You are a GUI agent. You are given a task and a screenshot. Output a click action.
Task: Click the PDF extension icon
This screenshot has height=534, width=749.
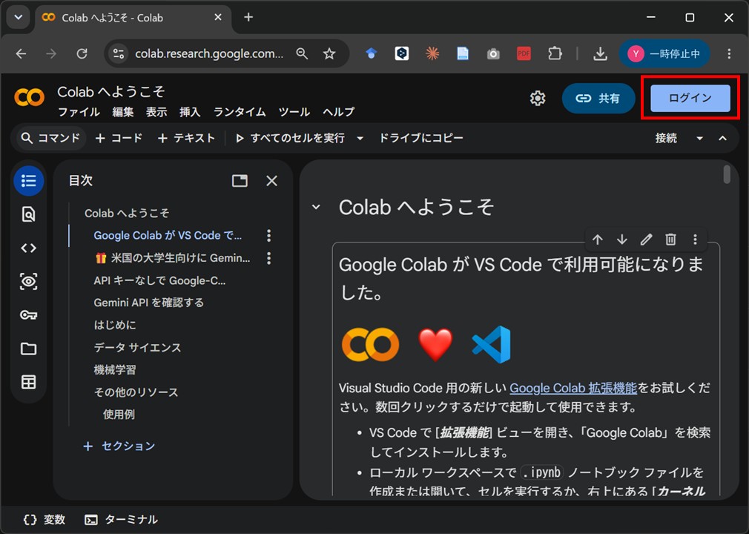(x=524, y=53)
